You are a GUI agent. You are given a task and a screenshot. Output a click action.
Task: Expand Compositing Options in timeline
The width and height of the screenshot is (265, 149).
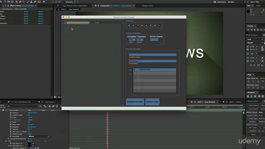(x=8, y=139)
